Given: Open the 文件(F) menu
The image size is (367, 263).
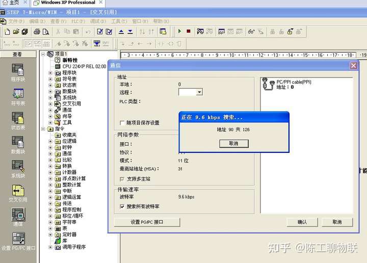Looking at the screenshot, I should pos(16,21).
